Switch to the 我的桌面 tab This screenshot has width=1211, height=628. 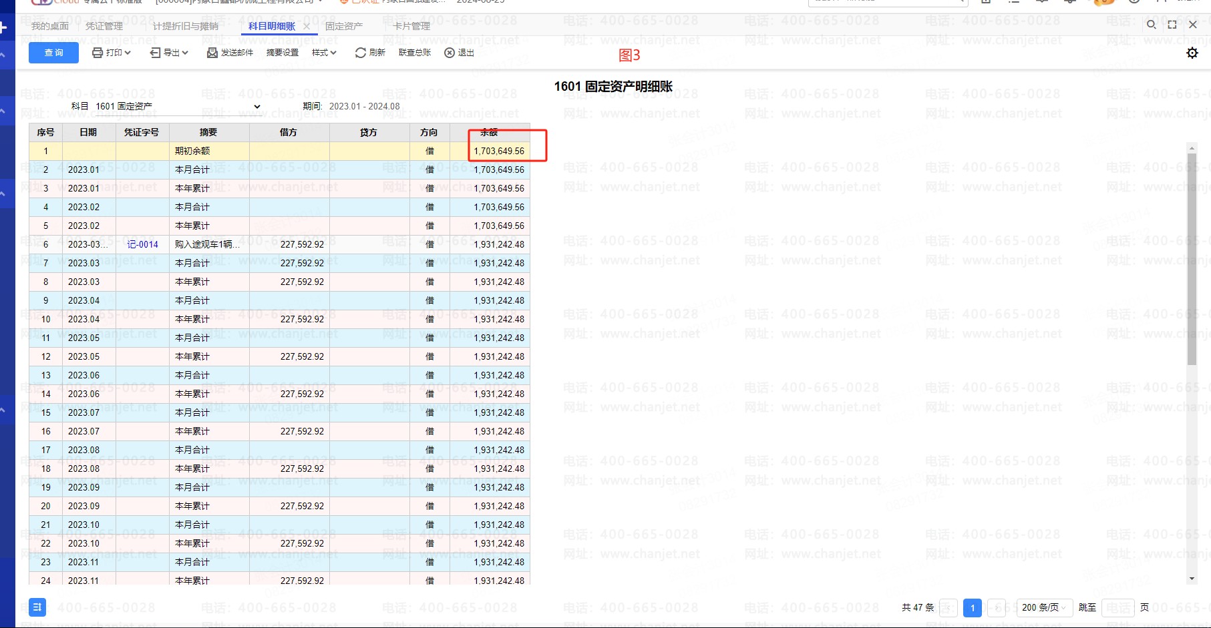[x=50, y=26]
